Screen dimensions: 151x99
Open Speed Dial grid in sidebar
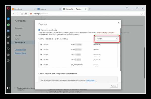8,43
